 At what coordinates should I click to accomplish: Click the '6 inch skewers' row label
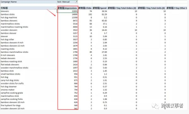tap(8, 55)
